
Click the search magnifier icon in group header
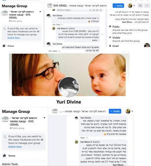(x=140, y=6)
